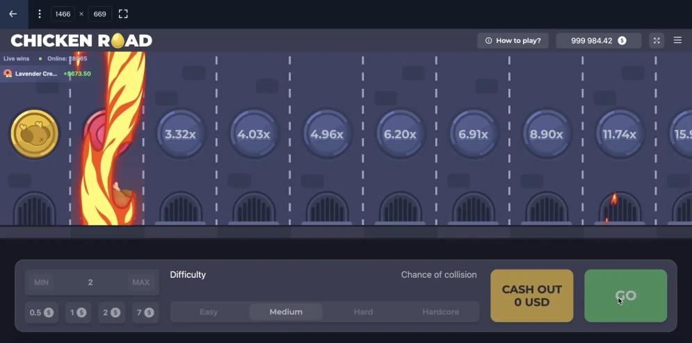Select the Hardcore difficulty
Viewport: 692px width, 343px height.
(x=440, y=312)
